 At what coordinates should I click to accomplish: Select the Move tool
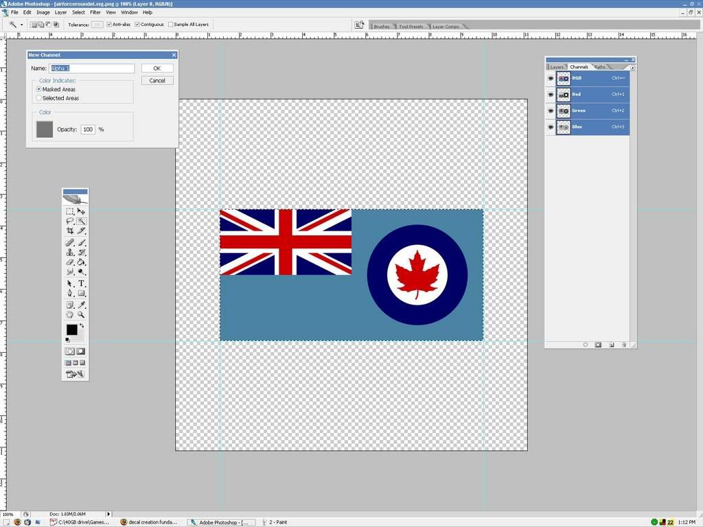[81, 211]
